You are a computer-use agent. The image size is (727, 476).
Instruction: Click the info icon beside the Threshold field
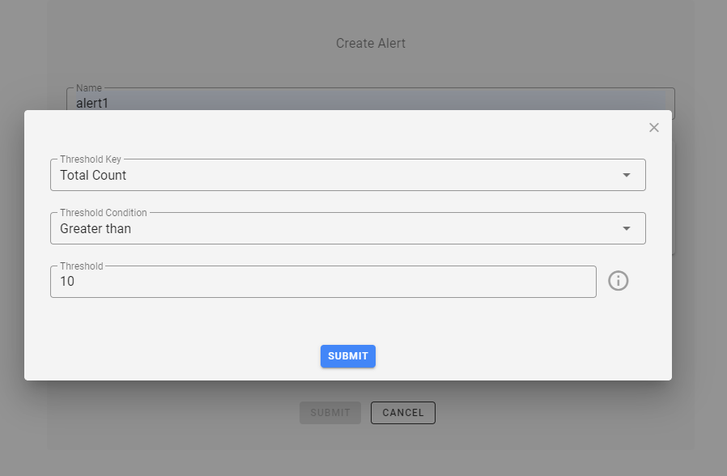(619, 280)
